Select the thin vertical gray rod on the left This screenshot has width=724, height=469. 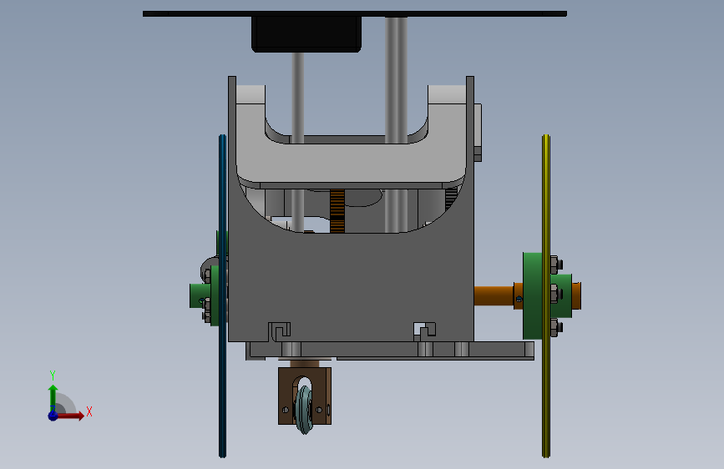[x=297, y=98]
